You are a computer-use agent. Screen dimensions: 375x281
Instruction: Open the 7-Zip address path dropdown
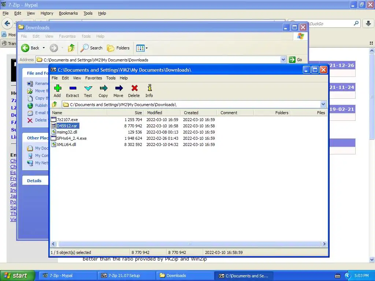click(323, 104)
